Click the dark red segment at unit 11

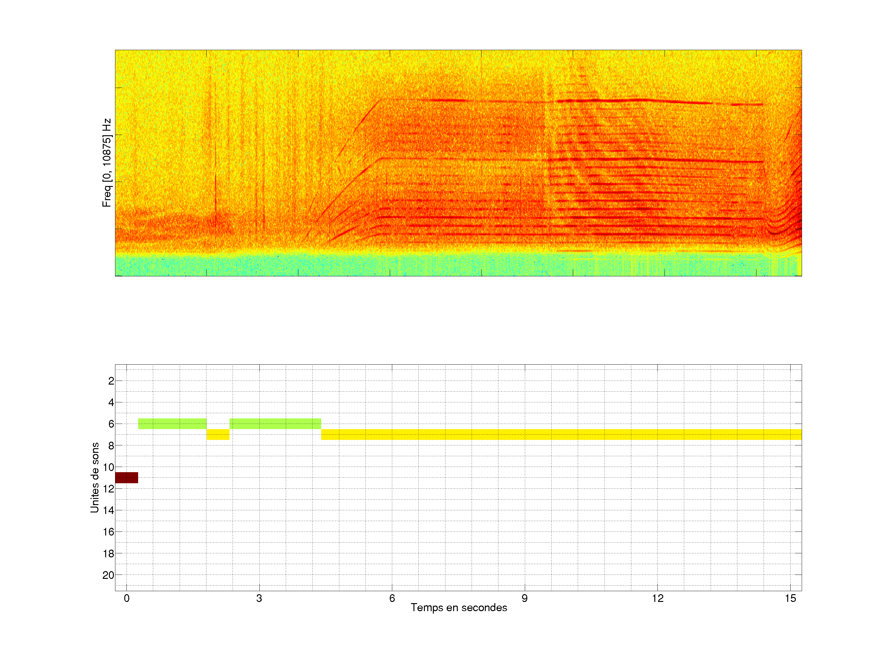click(126, 477)
